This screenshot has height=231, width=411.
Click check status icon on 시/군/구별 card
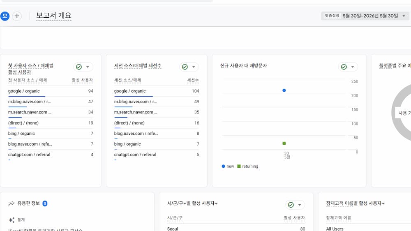pyautogui.click(x=291, y=205)
